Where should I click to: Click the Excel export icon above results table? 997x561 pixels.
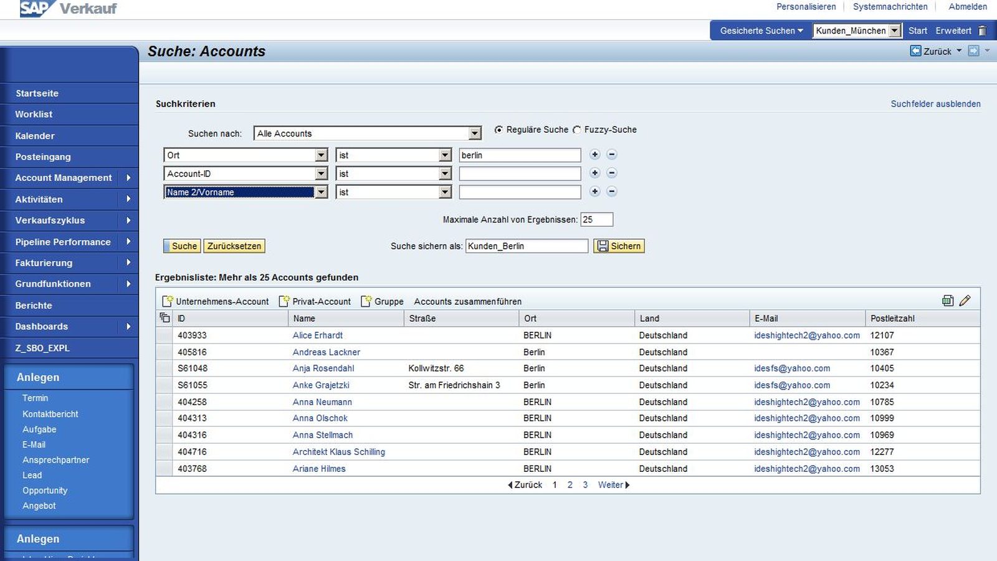(x=948, y=300)
